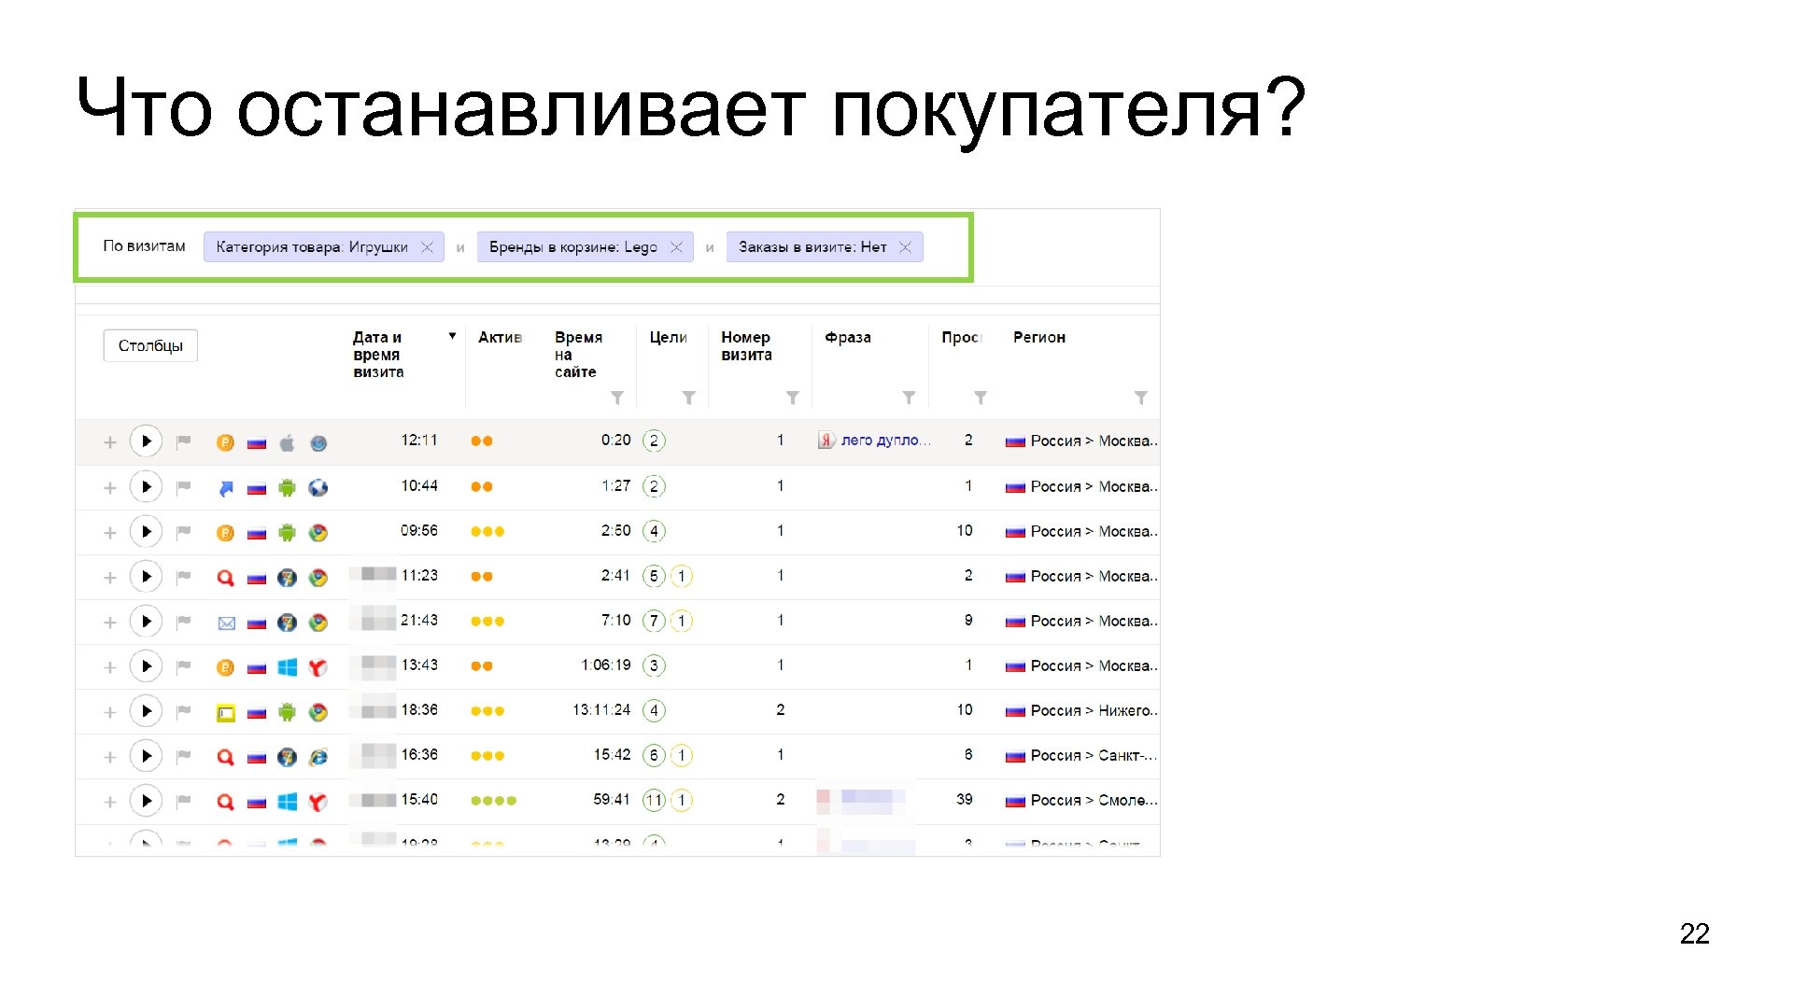Sort by Дата и время визита arrow
The height and width of the screenshot is (1008, 1793).
(x=452, y=336)
